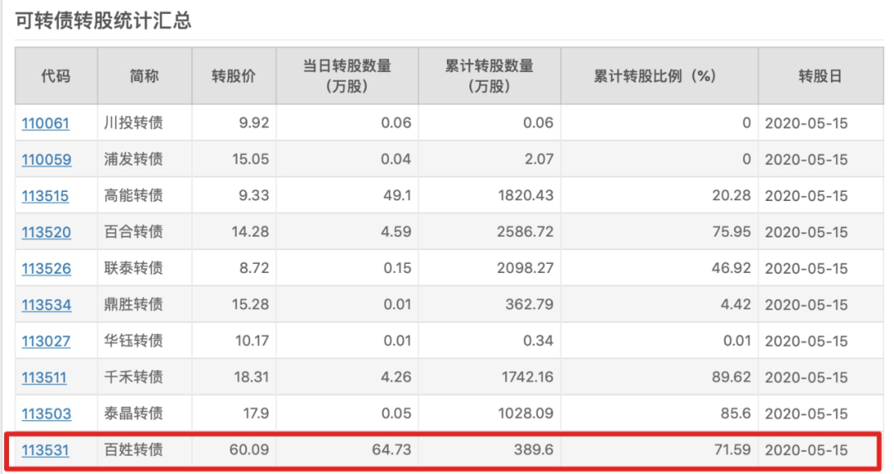Open bond code link 110061
This screenshot has height=474, width=894.
coord(46,123)
